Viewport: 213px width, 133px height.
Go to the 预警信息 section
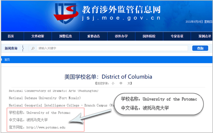[65, 36]
